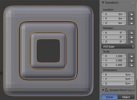Select the Location Y field
This screenshot has height=100, width=137.
click(114, 18)
